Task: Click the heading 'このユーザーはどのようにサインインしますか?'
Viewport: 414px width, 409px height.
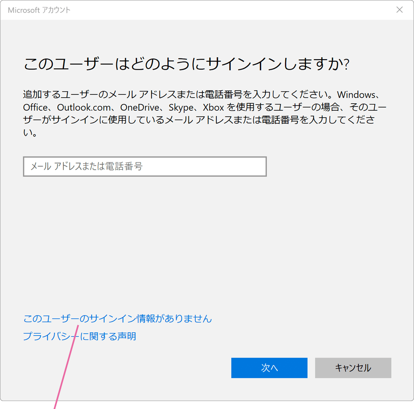Action: click(187, 64)
